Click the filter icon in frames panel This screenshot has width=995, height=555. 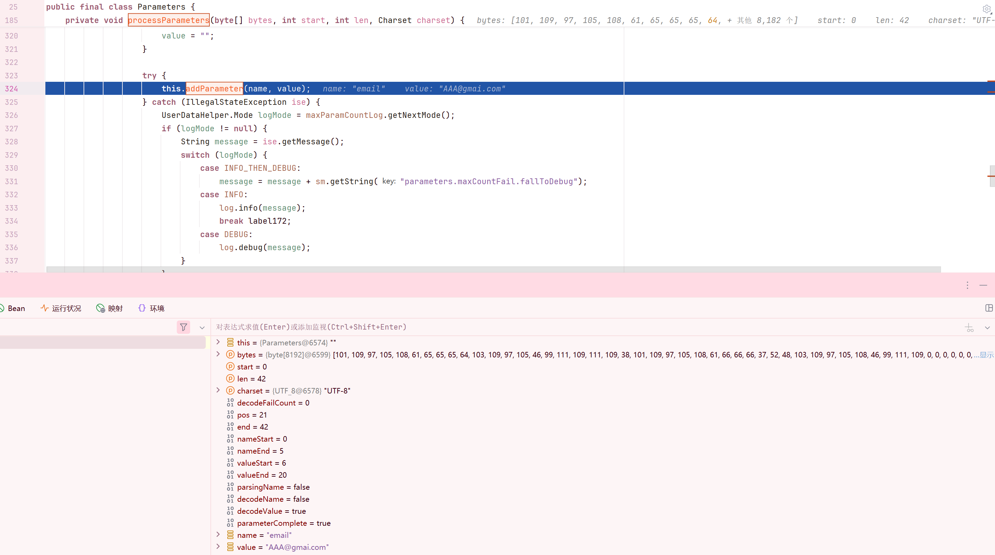(184, 327)
